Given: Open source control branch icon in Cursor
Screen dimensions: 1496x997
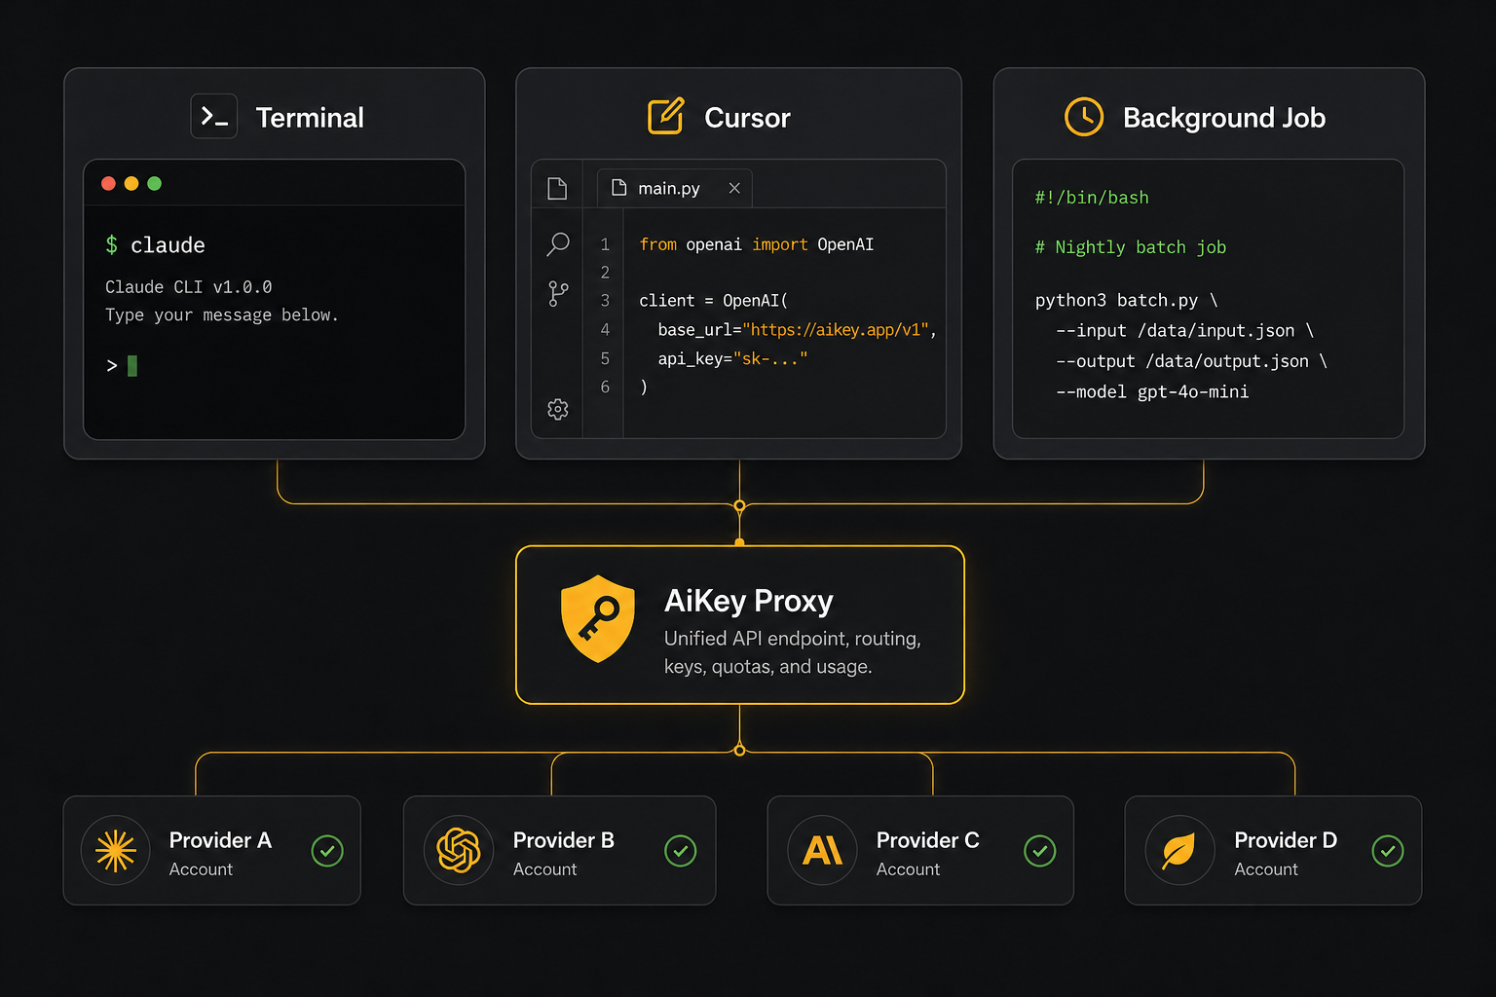Looking at the screenshot, I should click(558, 294).
